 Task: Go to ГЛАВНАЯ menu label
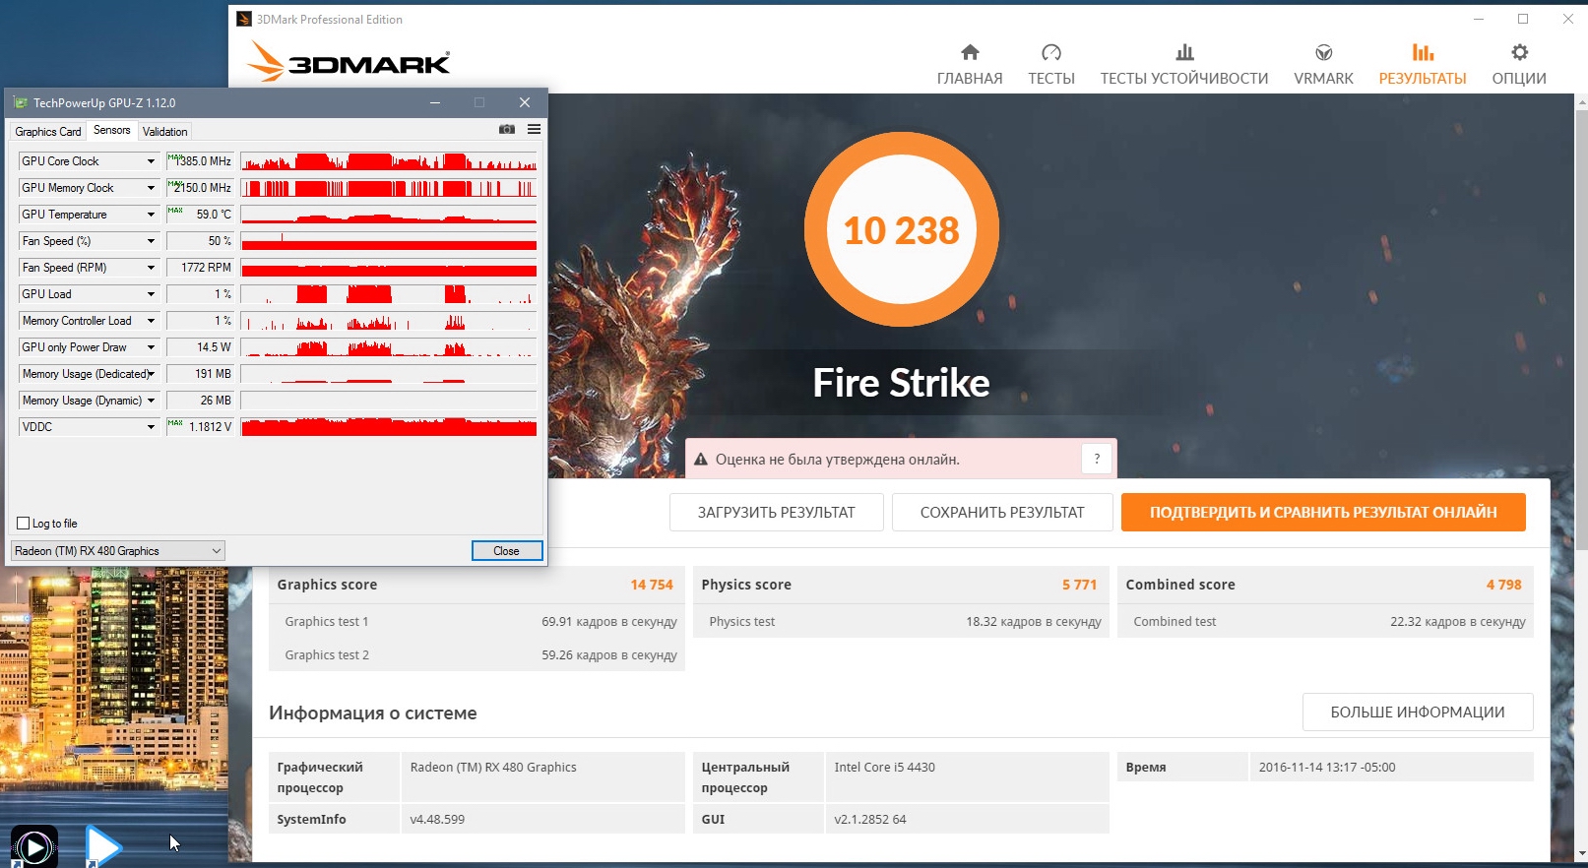(970, 79)
